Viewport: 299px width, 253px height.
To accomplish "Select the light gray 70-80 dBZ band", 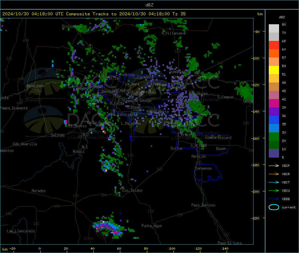I will pos(274,29).
